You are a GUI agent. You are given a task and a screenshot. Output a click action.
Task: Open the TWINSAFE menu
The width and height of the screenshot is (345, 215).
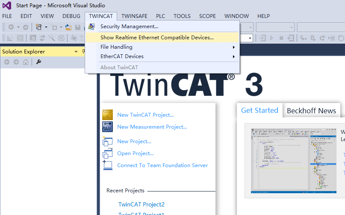[x=134, y=16]
